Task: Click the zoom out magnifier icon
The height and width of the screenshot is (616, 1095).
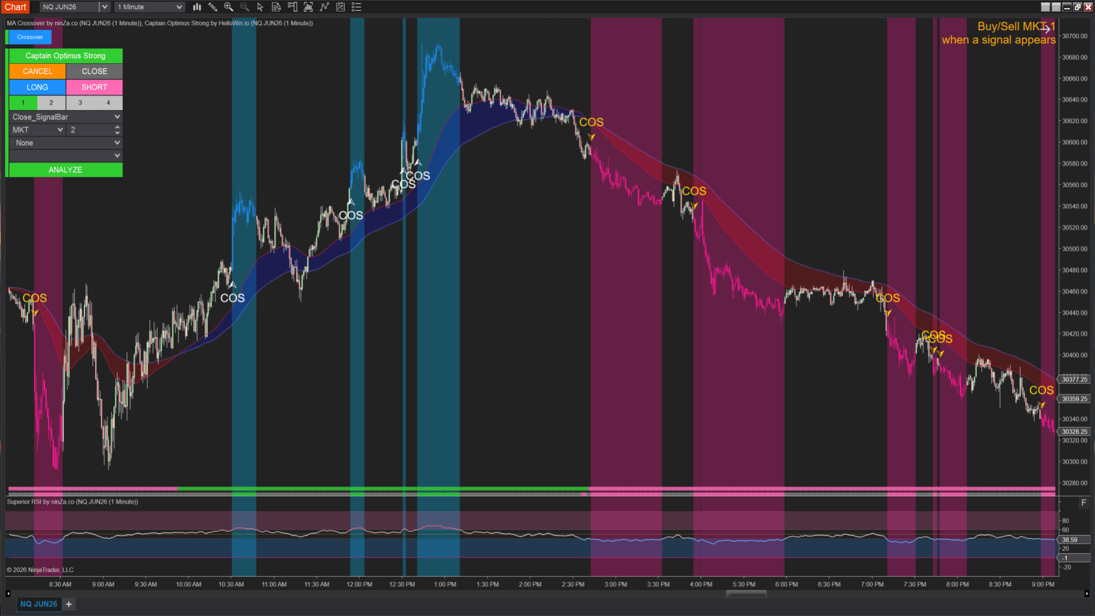Action: 245,7
